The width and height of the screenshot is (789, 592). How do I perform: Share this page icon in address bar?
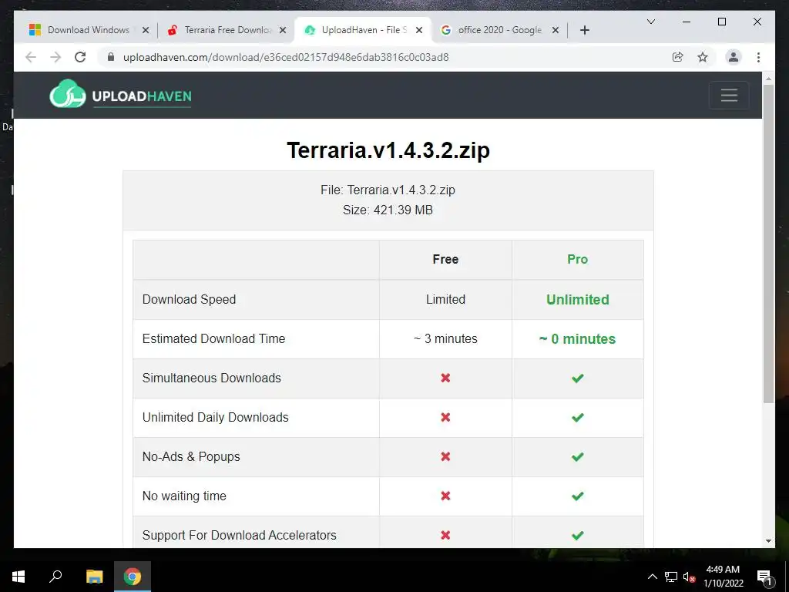(x=678, y=57)
